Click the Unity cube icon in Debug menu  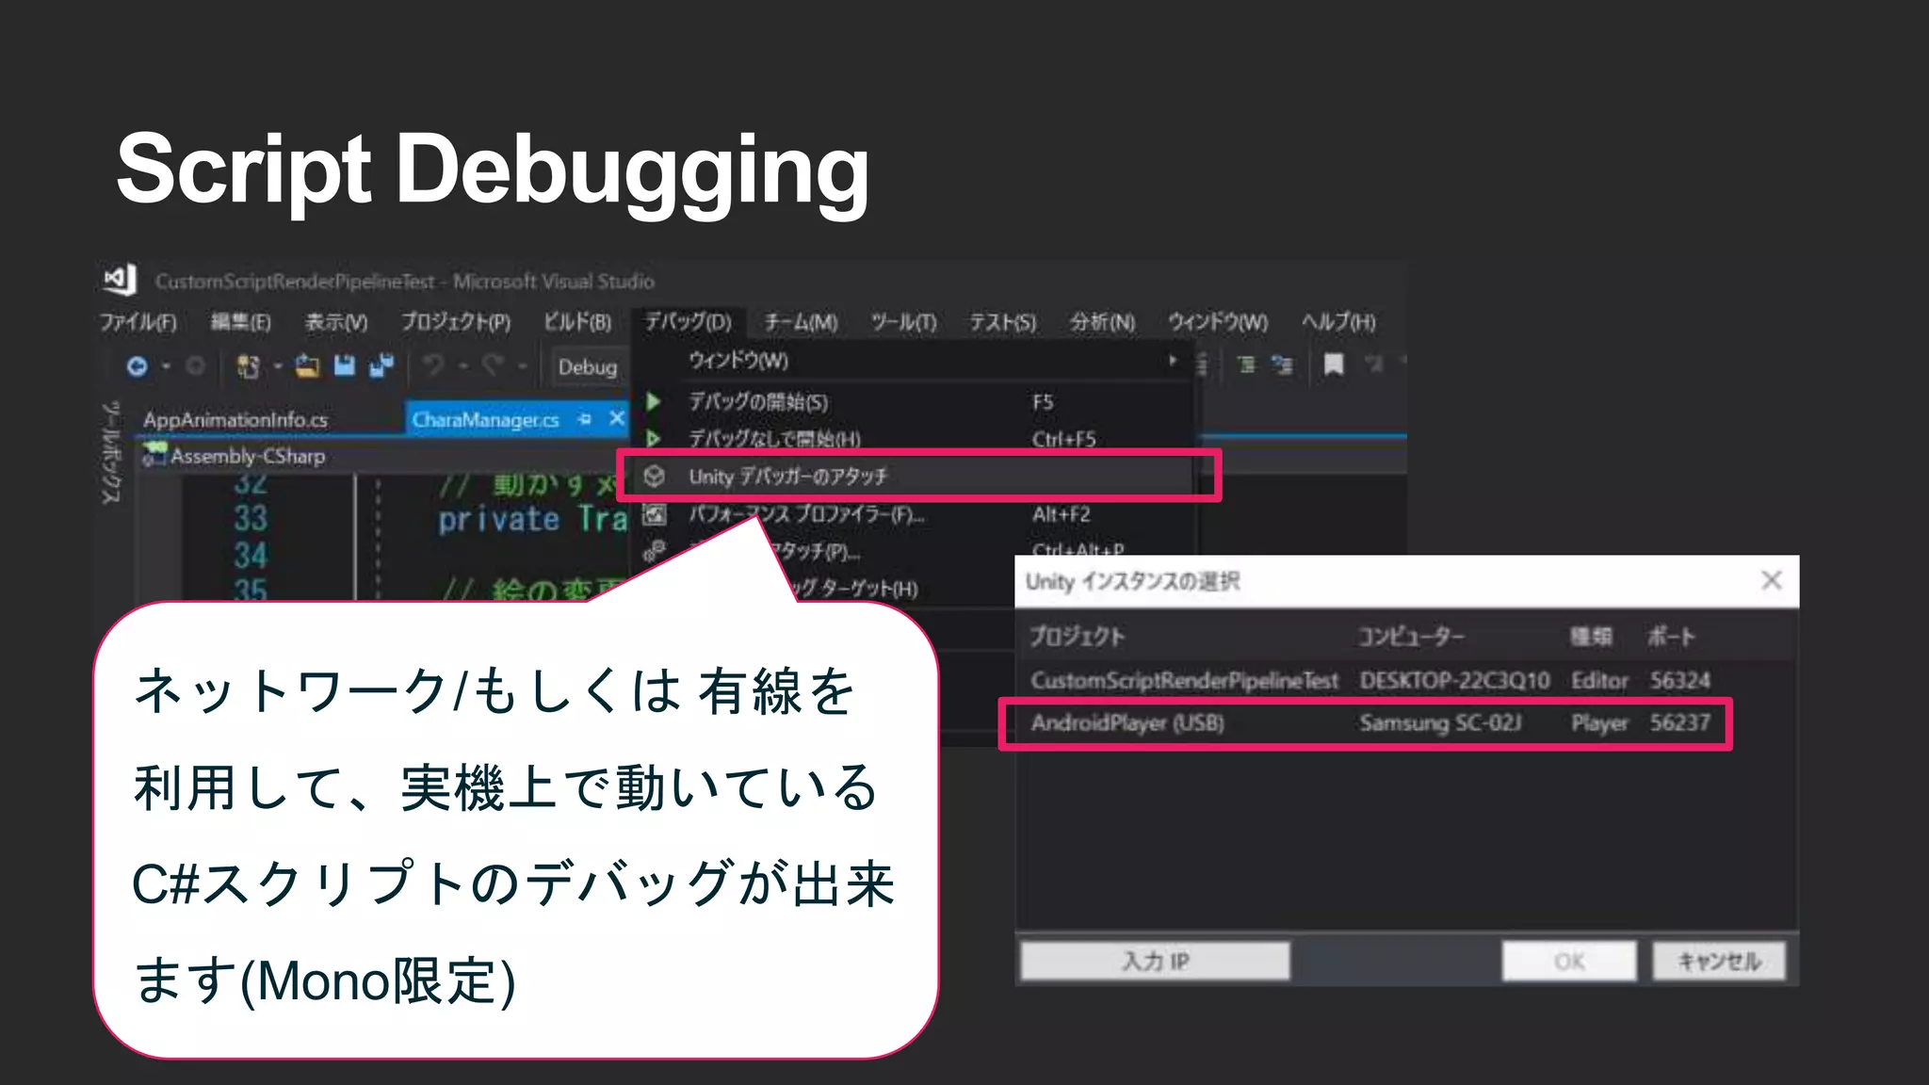pos(654,477)
